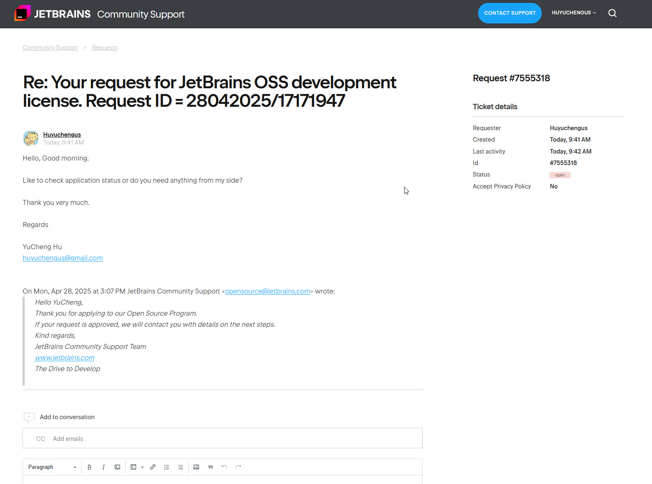Click the Accept Privacy Policy value No
Image resolution: width=652 pixels, height=484 pixels.
[554, 186]
